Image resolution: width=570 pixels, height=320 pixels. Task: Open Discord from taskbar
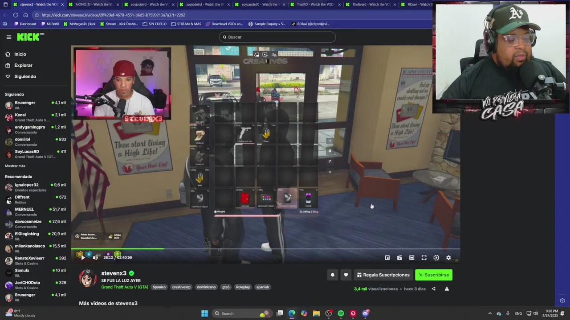pos(366,313)
